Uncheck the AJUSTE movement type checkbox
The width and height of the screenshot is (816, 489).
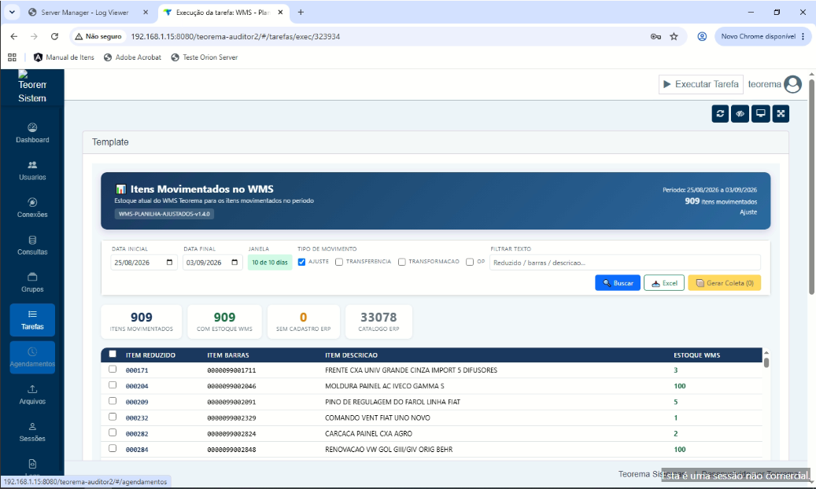(301, 262)
